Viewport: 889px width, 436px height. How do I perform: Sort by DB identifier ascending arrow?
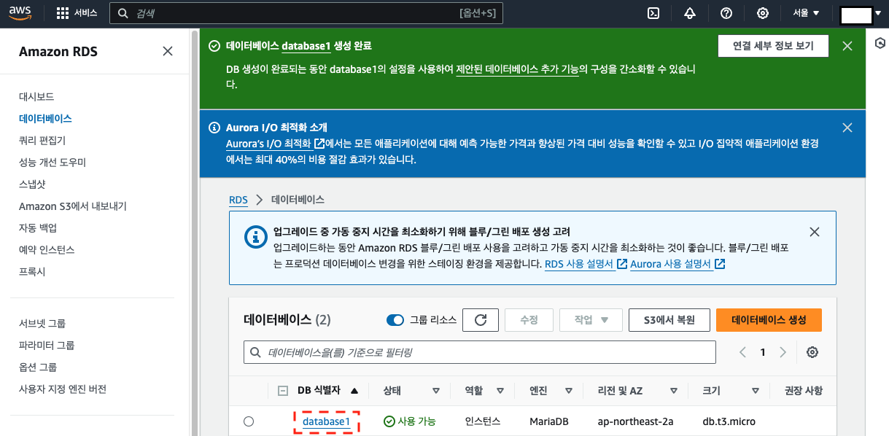[x=354, y=391]
